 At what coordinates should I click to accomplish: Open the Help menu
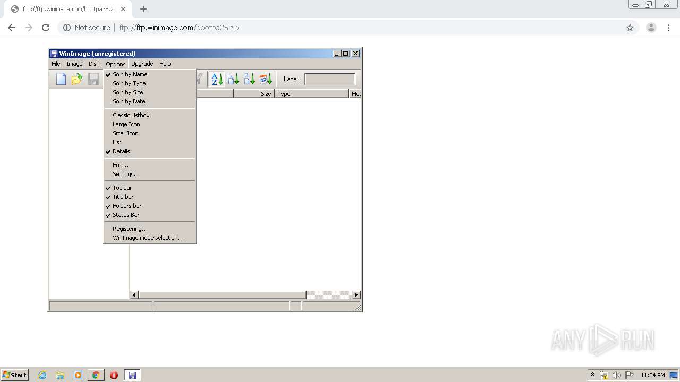coord(165,64)
